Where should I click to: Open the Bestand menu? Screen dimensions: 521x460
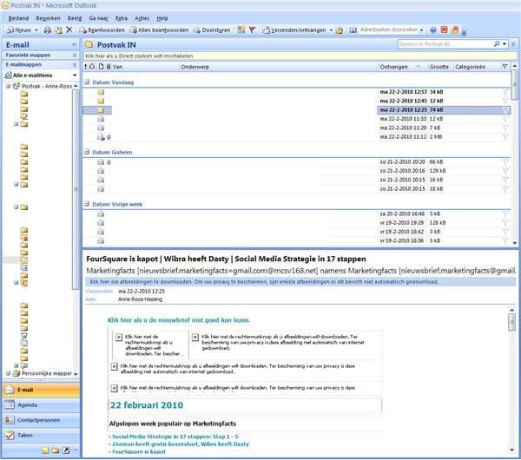(x=18, y=18)
